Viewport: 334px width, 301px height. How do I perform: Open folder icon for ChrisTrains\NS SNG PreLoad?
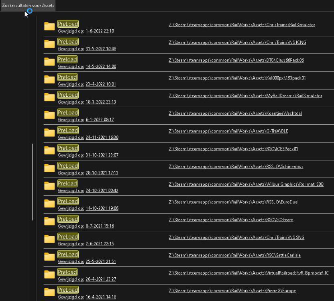click(x=49, y=239)
